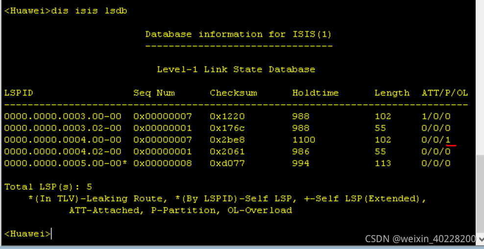The height and width of the screenshot is (249, 484).
Task: Click holdtime value 986
Action: tap(301, 152)
